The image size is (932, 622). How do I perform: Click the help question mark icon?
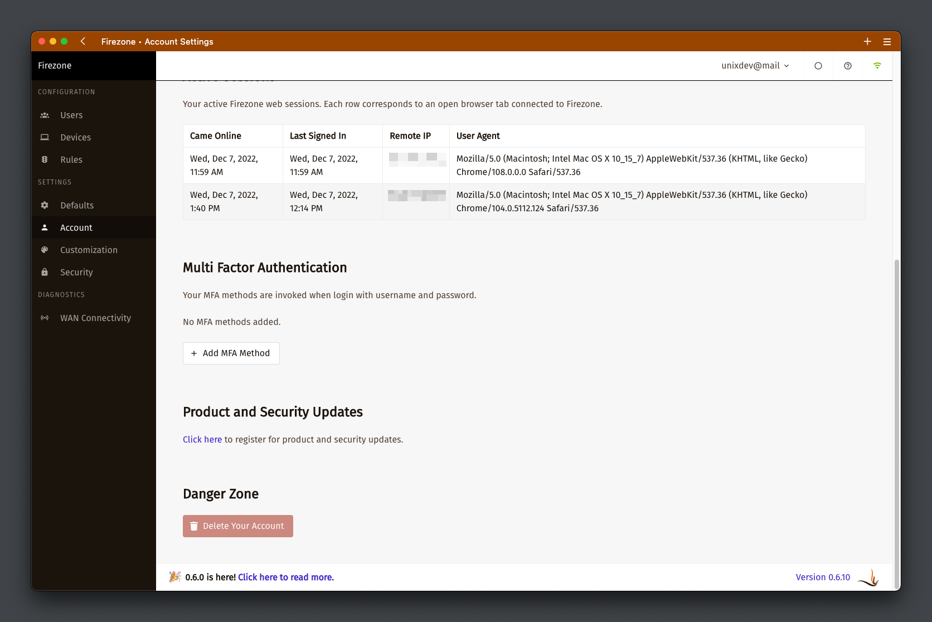coord(848,66)
